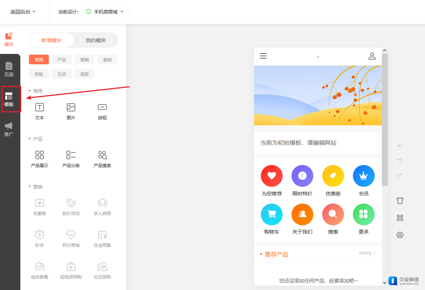Open the settings gear on right toolbar
Screen dimensions: 425x290
click(400, 235)
